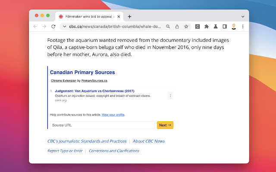
Task: Reload the CBC page
Action: [x=53, y=27]
